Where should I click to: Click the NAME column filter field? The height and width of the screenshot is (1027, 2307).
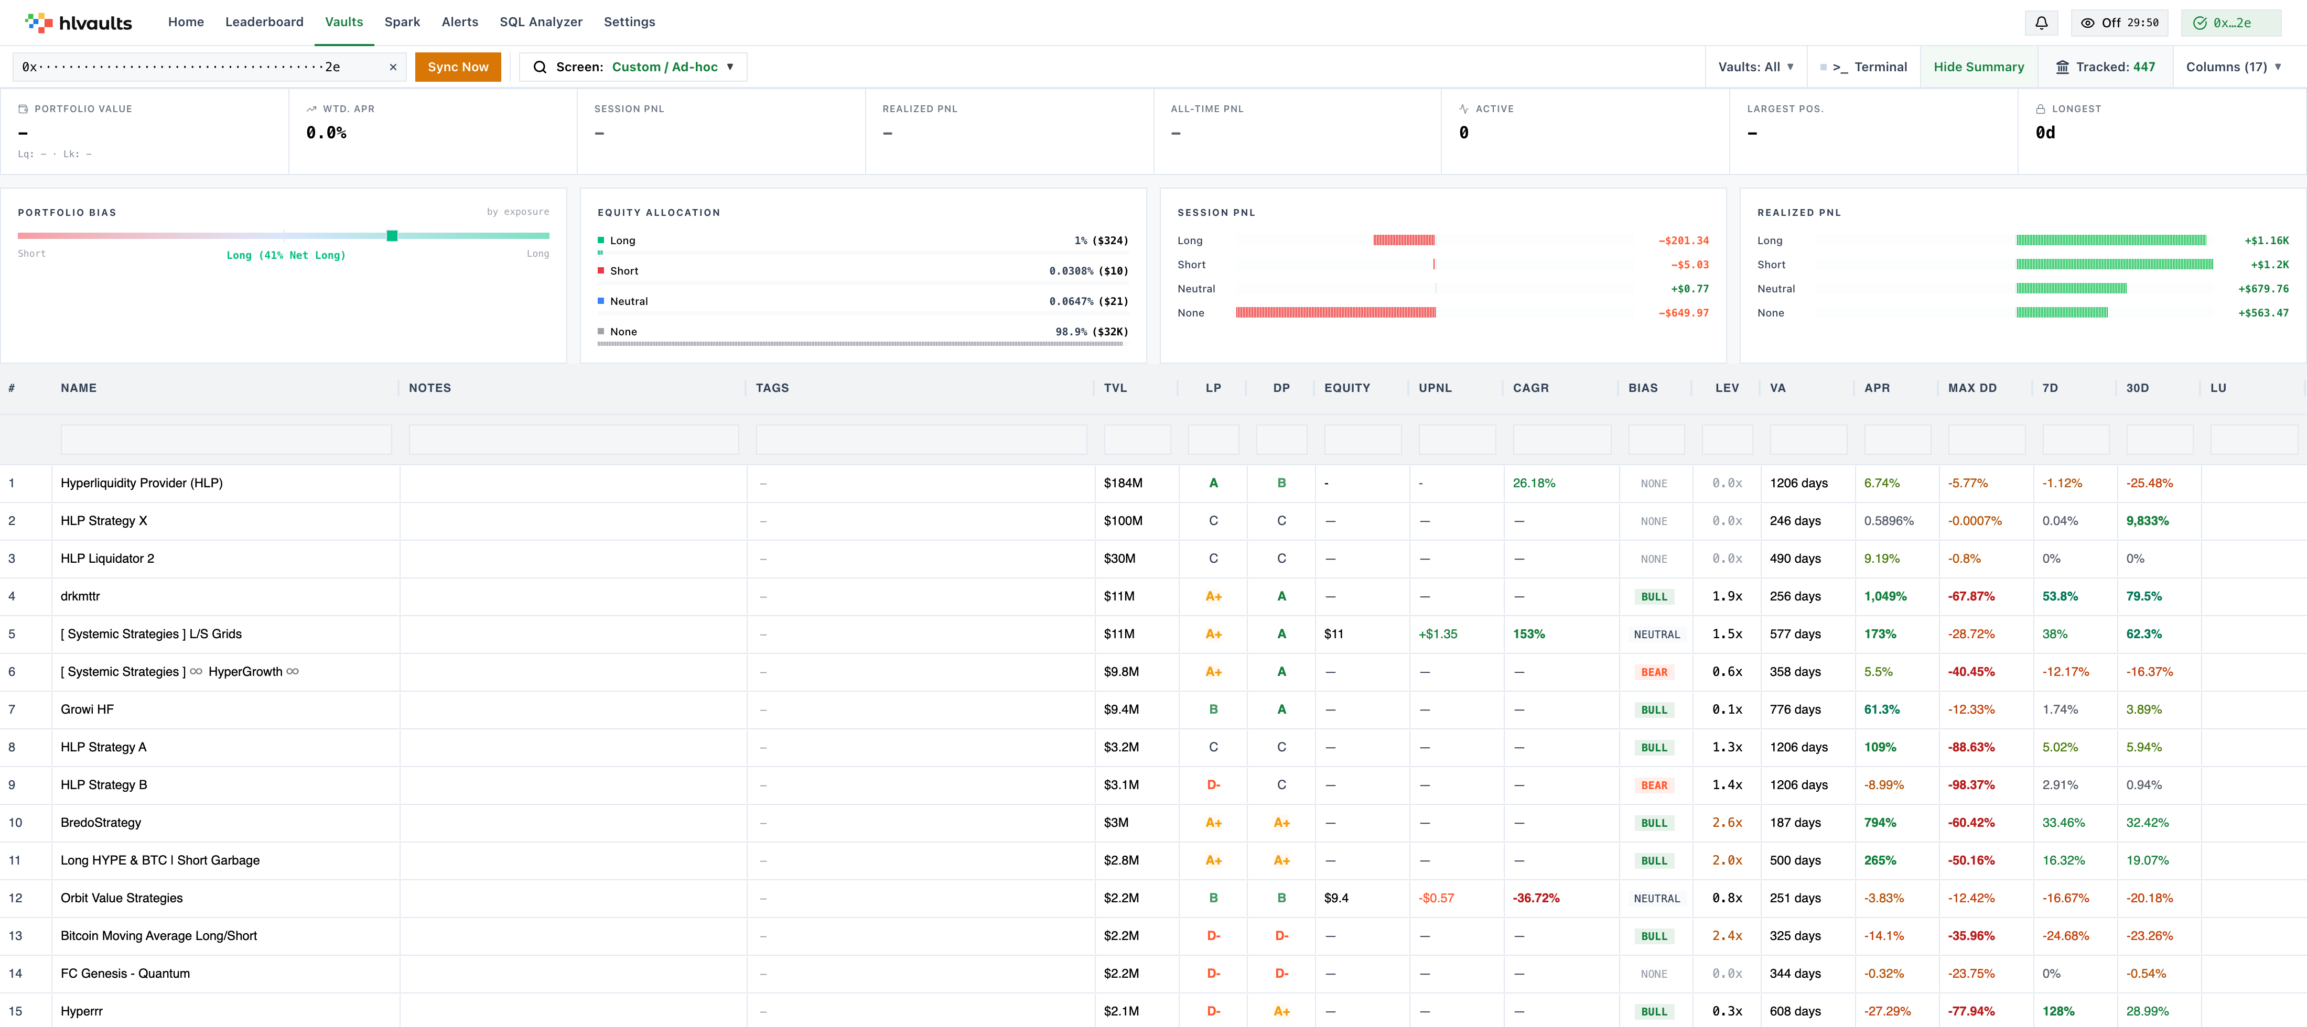click(x=225, y=440)
